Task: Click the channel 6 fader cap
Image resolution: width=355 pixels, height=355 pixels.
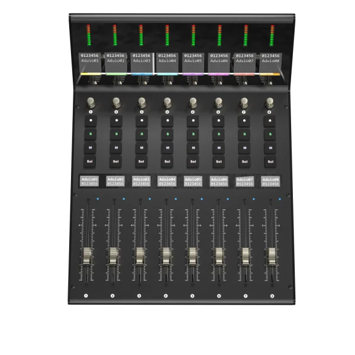Action: tap(219, 256)
